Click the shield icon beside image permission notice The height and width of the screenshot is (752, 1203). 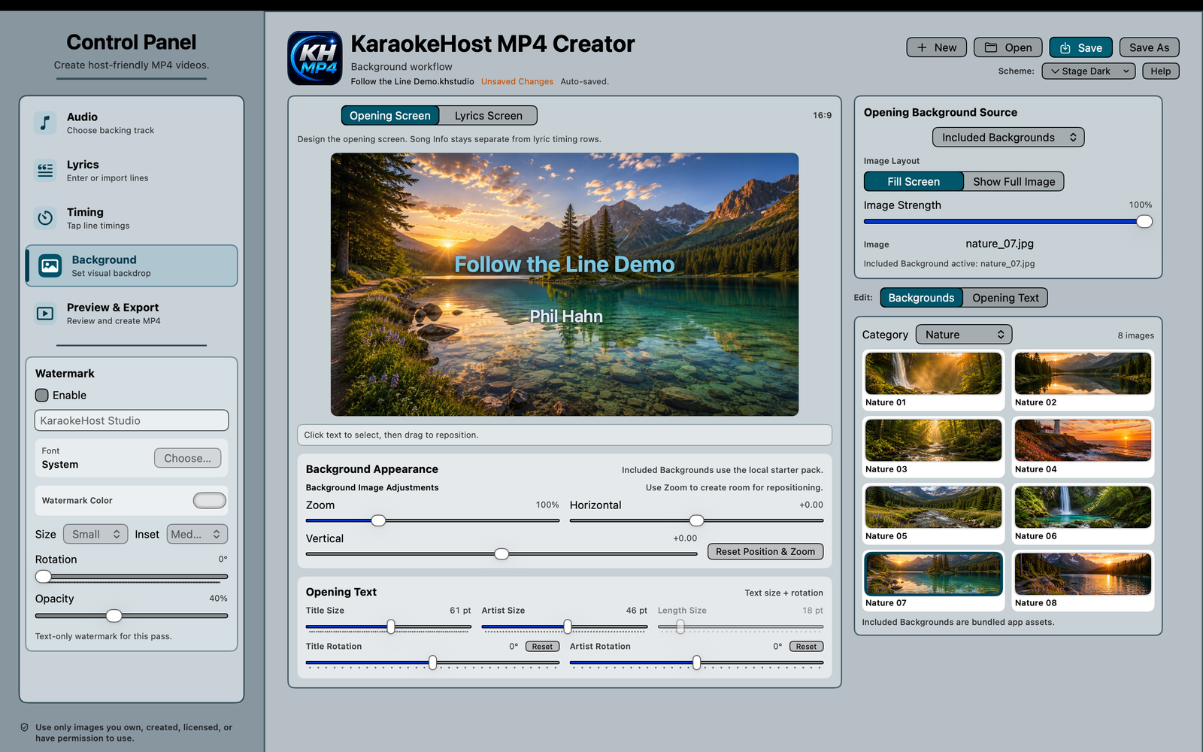[25, 727]
